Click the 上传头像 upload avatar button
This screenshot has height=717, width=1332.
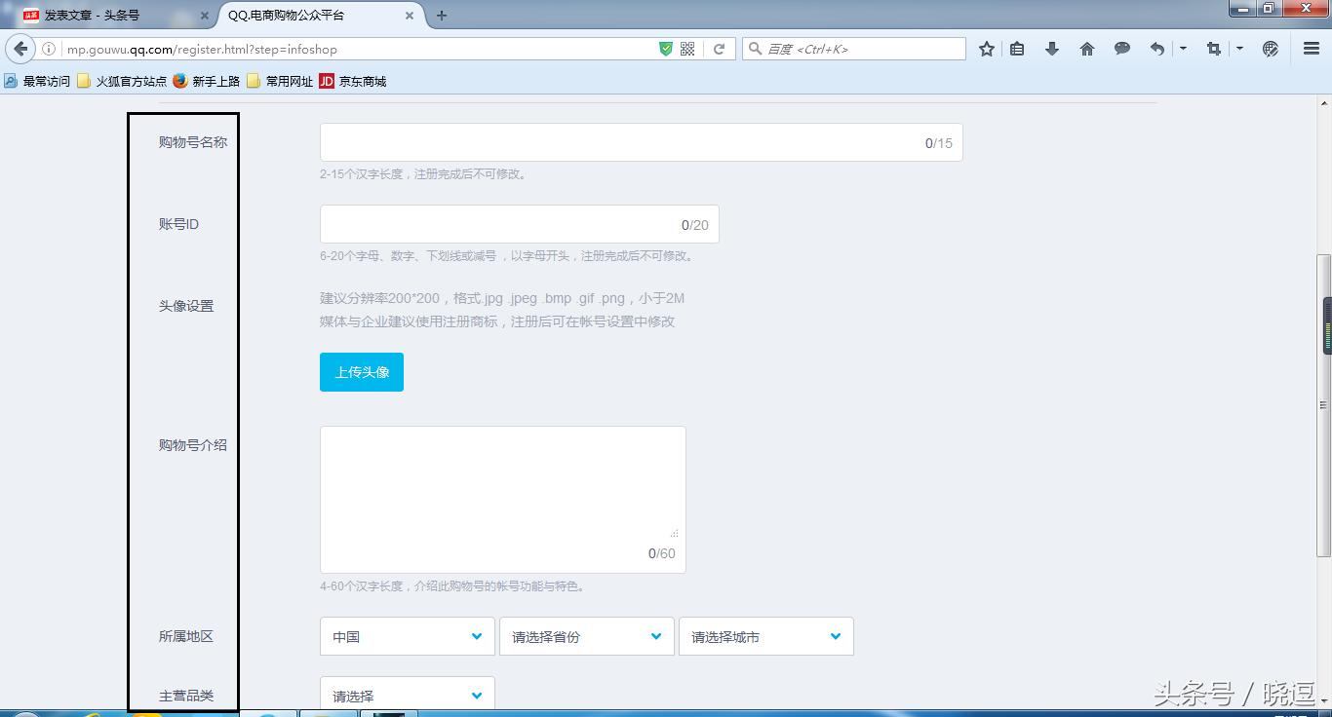[x=361, y=371]
